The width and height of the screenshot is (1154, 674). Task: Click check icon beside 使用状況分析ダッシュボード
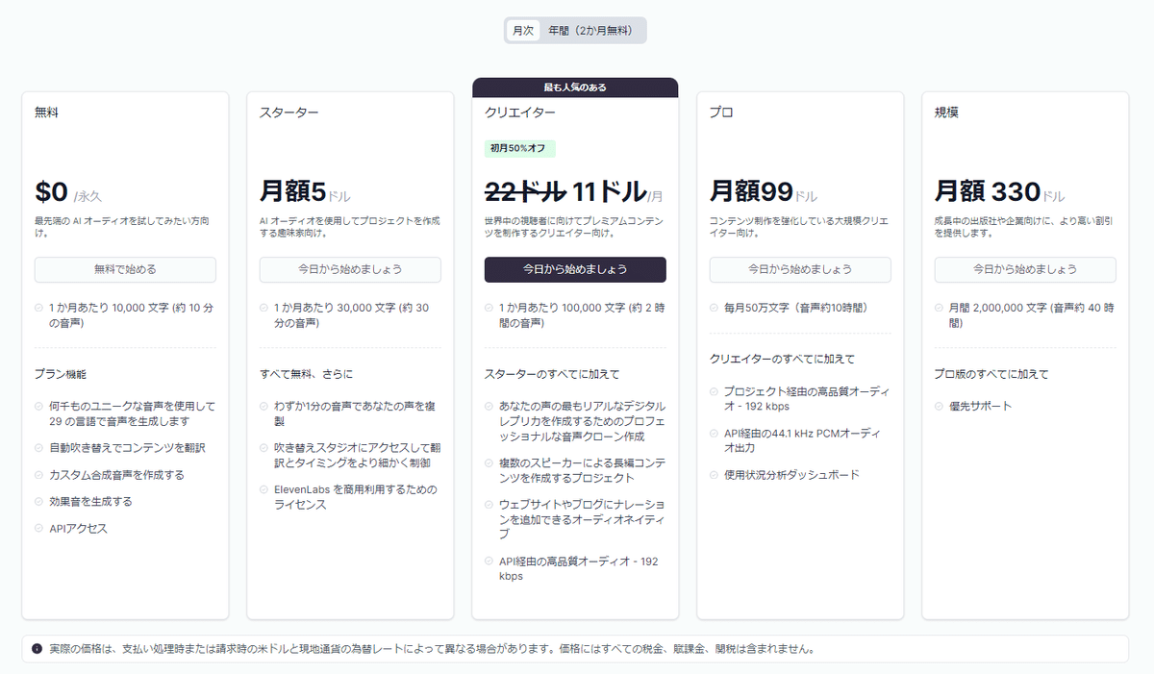tap(715, 475)
